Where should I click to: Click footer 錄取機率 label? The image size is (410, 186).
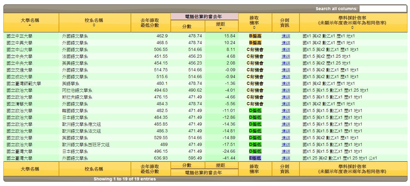pos(254,169)
